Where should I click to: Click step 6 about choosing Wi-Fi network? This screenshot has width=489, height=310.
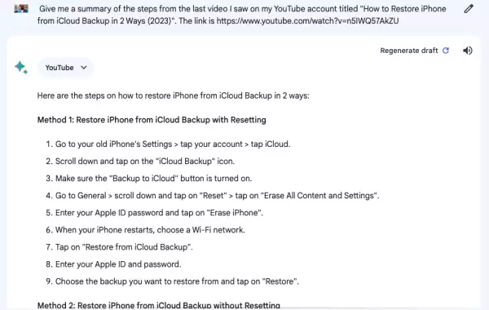click(x=145, y=230)
